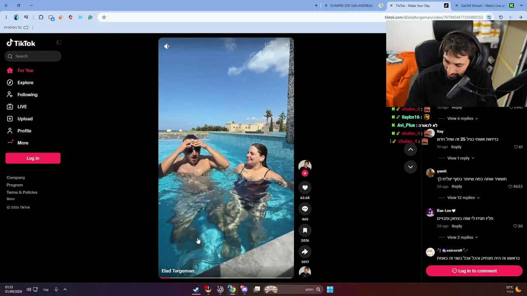Switch to DUMPER GTA SAN ANDREAS tab
The width and height of the screenshot is (527, 296).
354,6
